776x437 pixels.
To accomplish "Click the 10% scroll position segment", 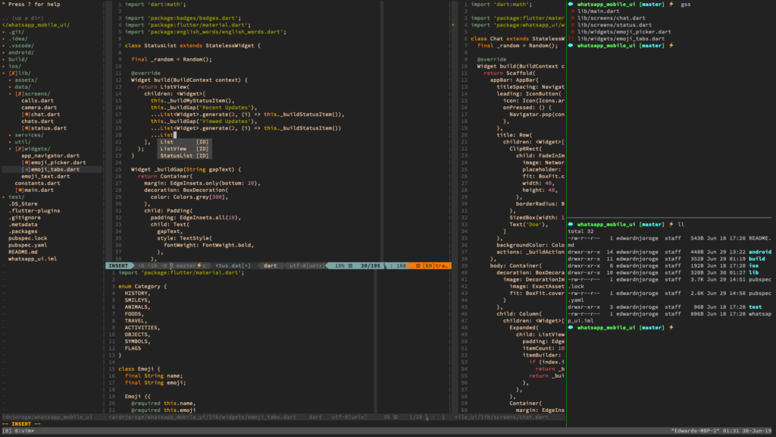I will (x=339, y=266).
